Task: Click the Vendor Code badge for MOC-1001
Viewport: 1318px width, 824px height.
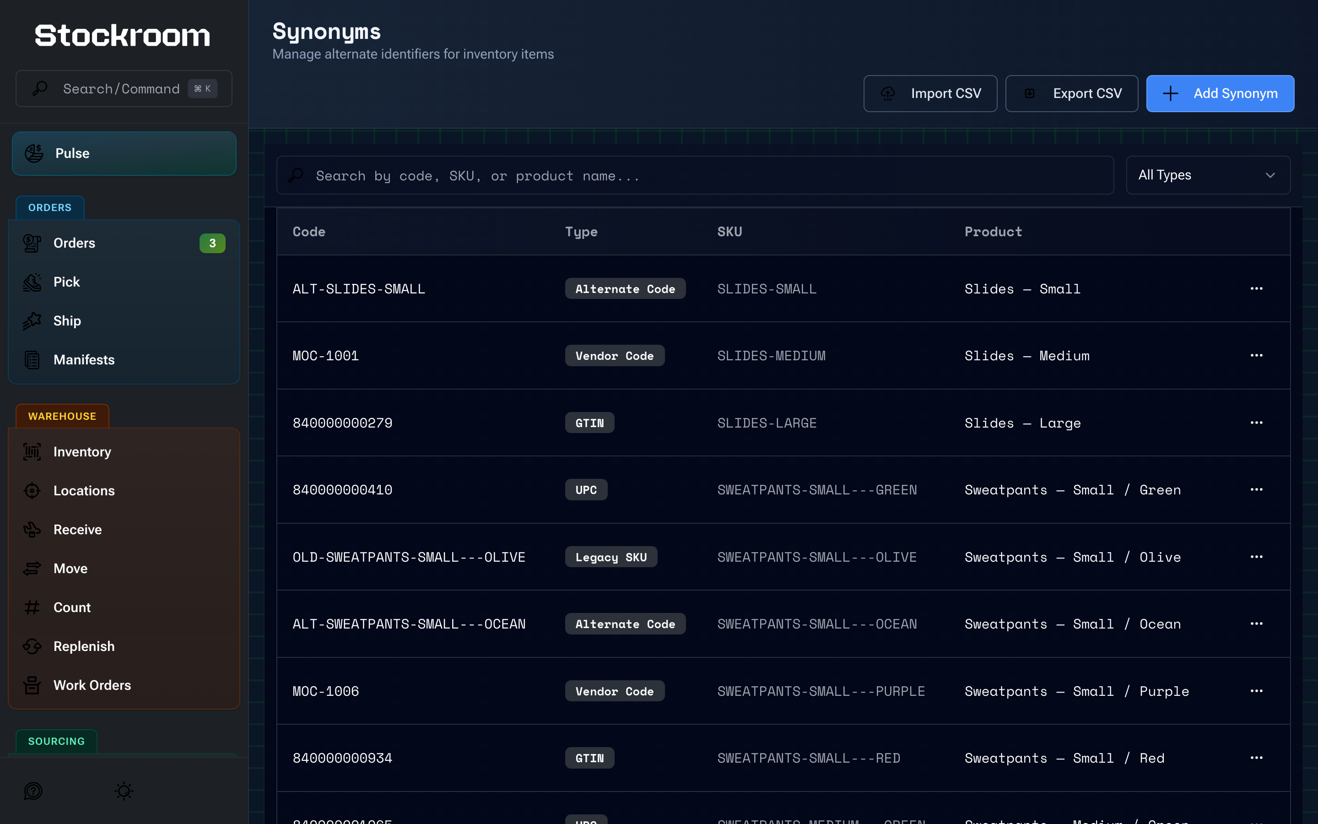Action: click(614, 356)
